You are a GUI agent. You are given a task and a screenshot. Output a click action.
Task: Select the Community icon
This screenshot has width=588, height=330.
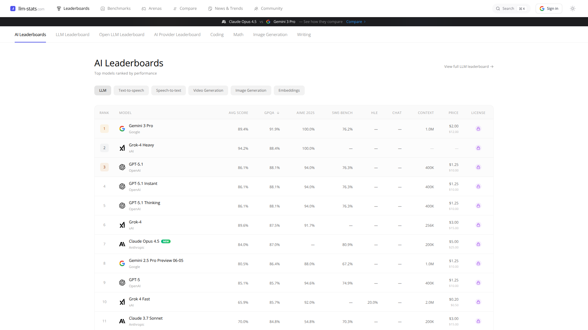pos(256,8)
